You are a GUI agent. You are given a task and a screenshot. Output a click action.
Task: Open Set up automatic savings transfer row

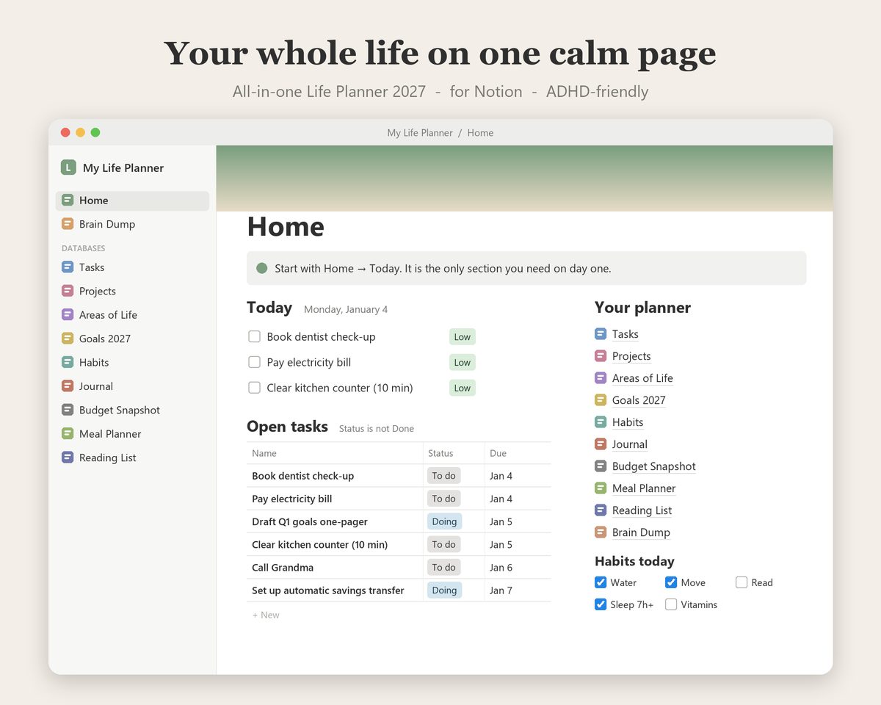click(x=328, y=590)
